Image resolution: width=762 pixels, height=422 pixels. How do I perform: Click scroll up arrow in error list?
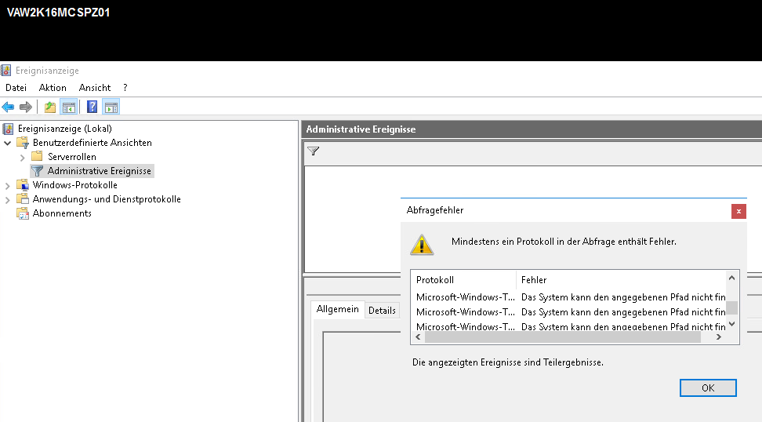point(732,278)
